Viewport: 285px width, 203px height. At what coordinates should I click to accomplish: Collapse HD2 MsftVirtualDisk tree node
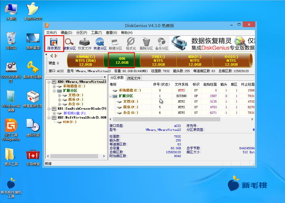[x=49, y=118]
